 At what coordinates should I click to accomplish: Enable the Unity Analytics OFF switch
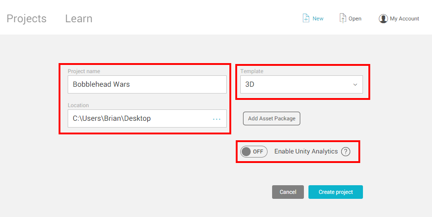[x=254, y=152]
